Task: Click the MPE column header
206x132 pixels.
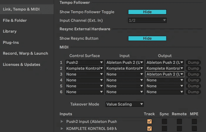Action: point(194,114)
